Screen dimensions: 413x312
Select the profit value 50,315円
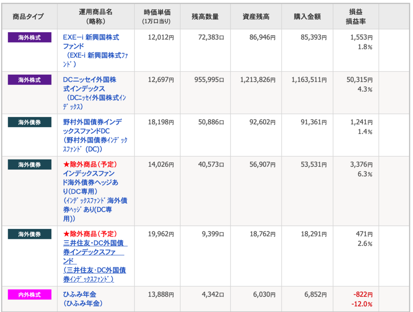pyautogui.click(x=359, y=80)
